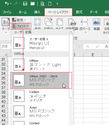The height and width of the screenshot is (125, 109).
Task: Switch to the Home (ホーム) tab
Action: 22,12
